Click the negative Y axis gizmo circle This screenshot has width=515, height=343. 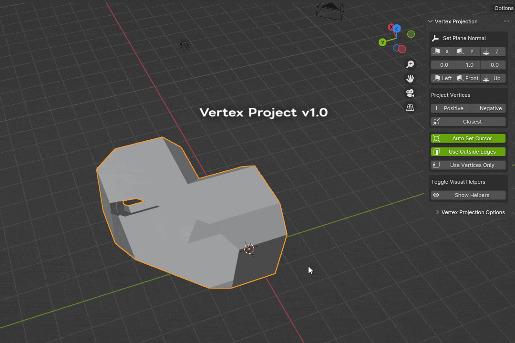[x=411, y=34]
